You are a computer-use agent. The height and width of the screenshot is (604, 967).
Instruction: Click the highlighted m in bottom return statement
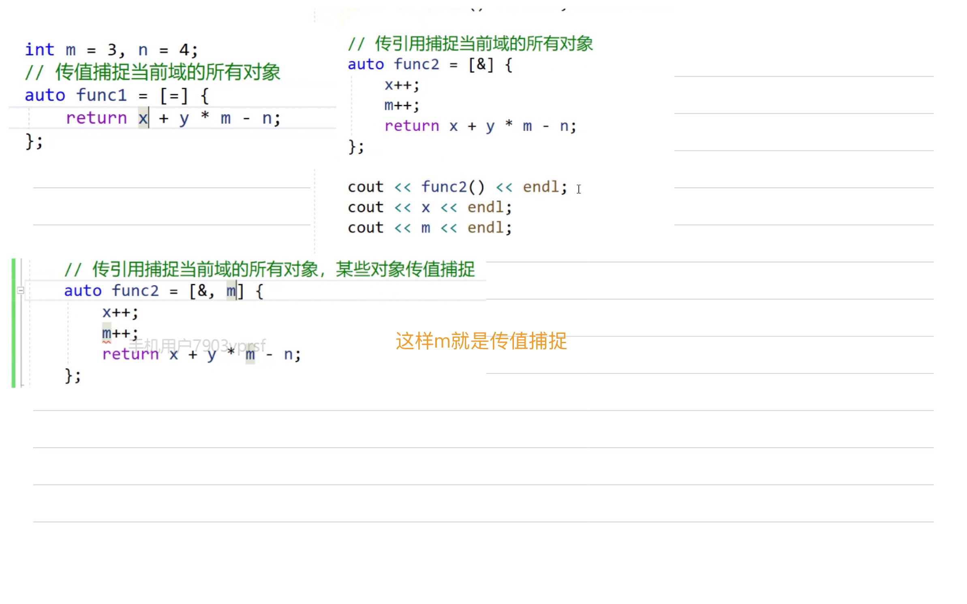[x=250, y=354]
